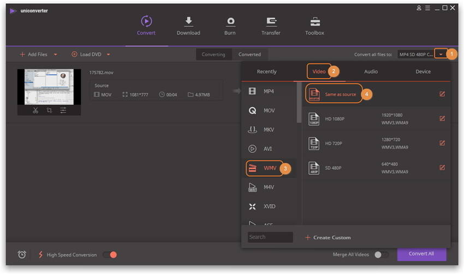
Task: Click the Convert All button
Action: pyautogui.click(x=421, y=254)
